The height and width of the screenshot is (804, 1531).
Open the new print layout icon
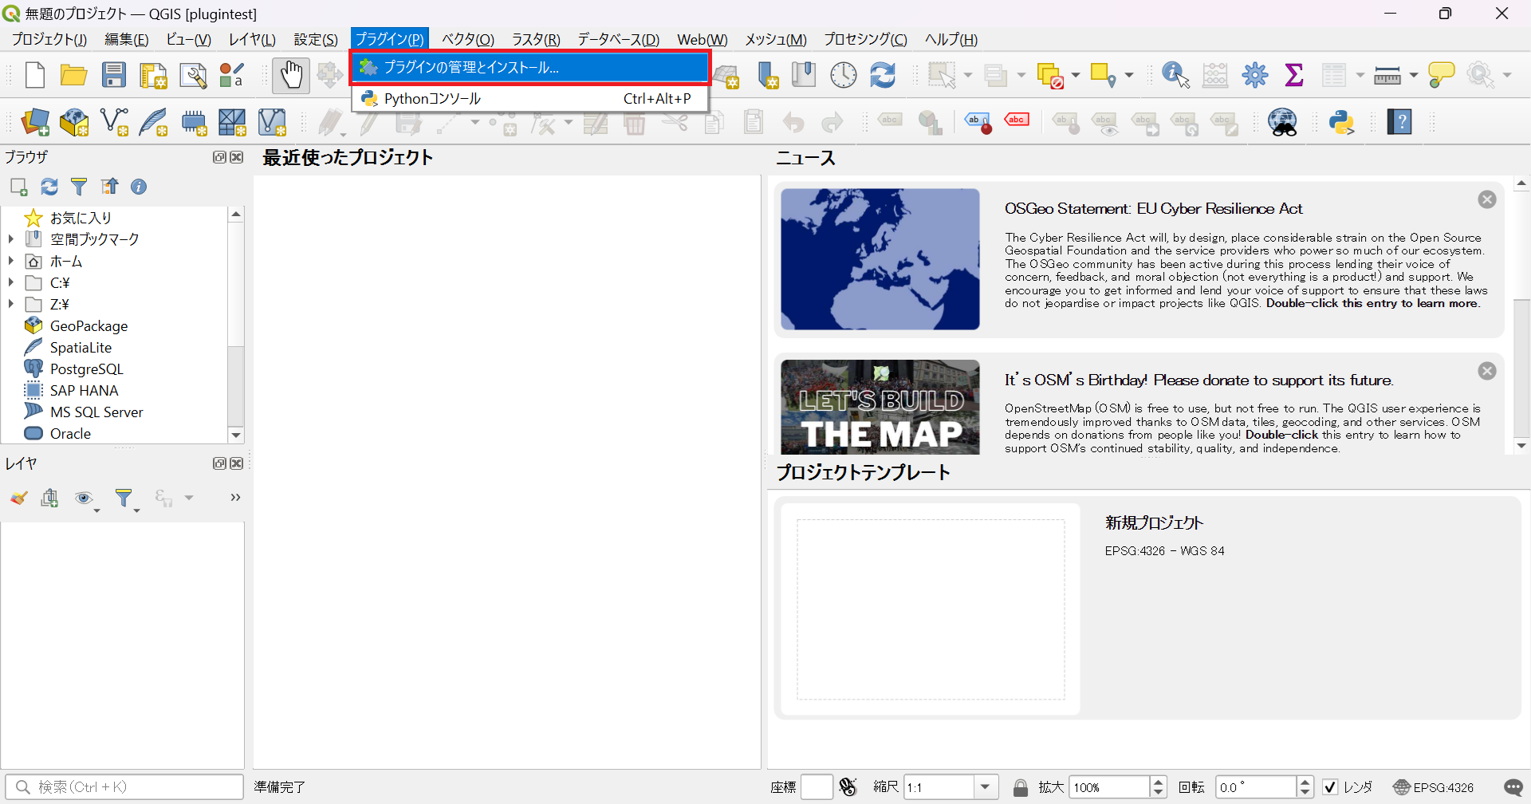coord(153,75)
